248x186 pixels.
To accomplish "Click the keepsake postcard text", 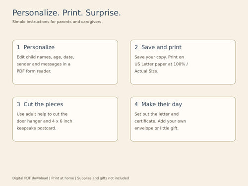I will (x=36, y=128).
